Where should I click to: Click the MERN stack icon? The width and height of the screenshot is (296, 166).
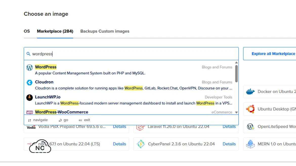pyautogui.click(x=250, y=144)
